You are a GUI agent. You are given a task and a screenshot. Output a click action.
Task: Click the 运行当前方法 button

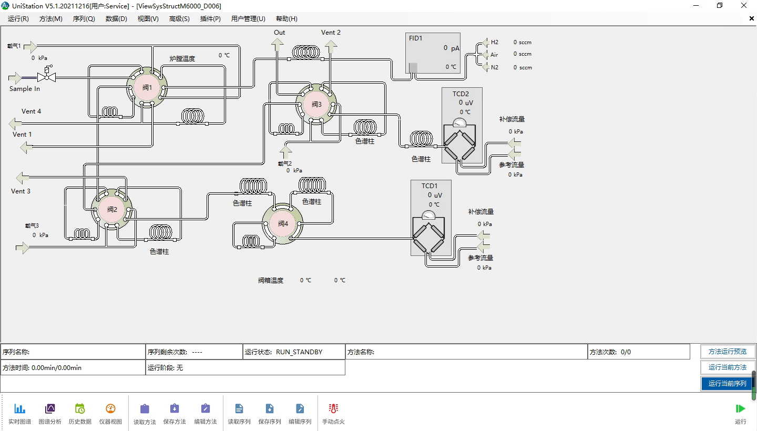point(727,367)
